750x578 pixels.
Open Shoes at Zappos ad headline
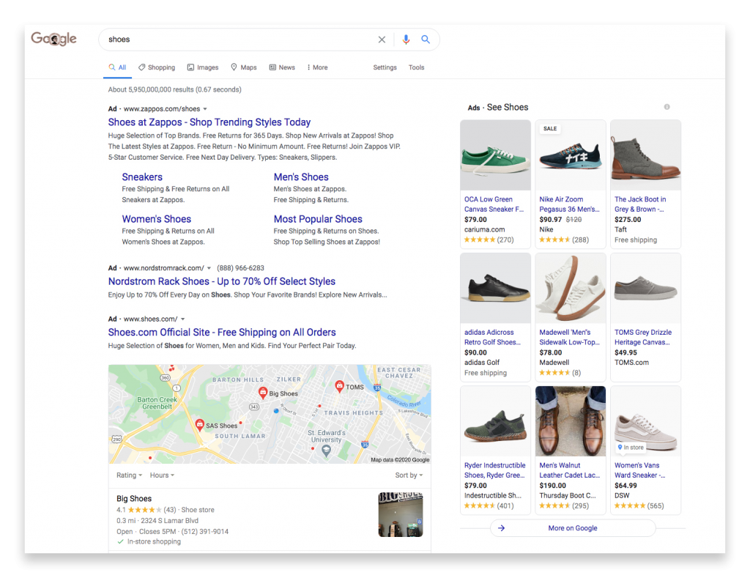tap(209, 122)
